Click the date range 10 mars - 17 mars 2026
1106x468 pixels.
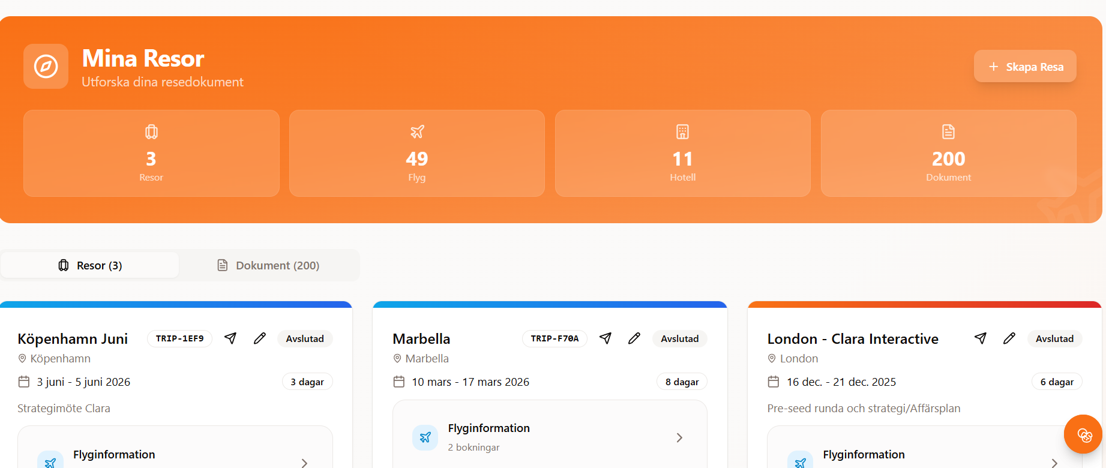[x=470, y=382]
